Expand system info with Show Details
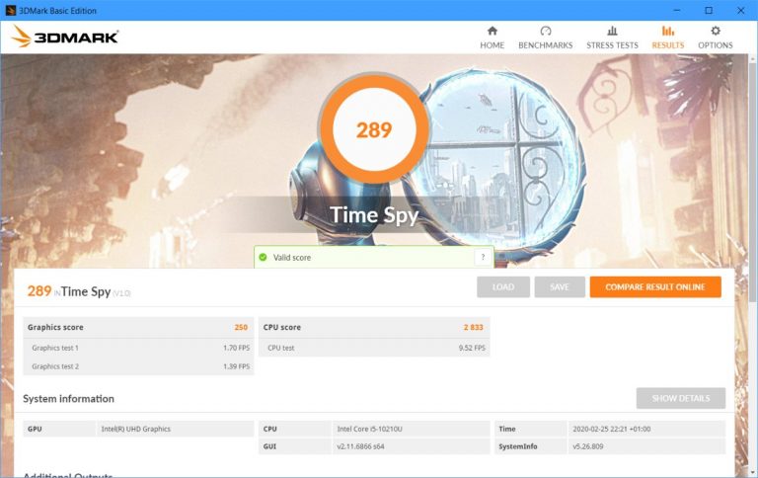The image size is (758, 478). coord(680,398)
